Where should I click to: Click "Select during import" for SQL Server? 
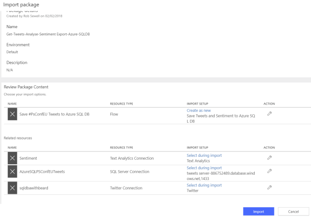204,168
